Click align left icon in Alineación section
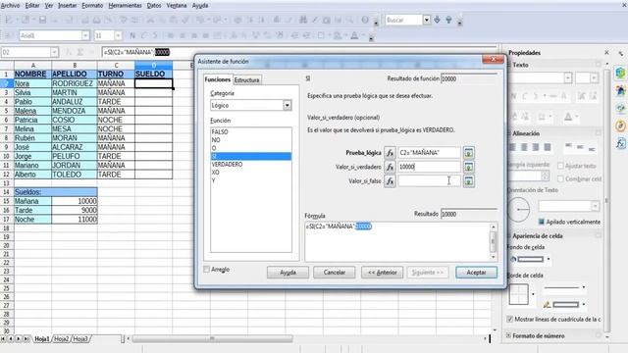Image resolution: width=628 pixels, height=353 pixels. [x=512, y=147]
